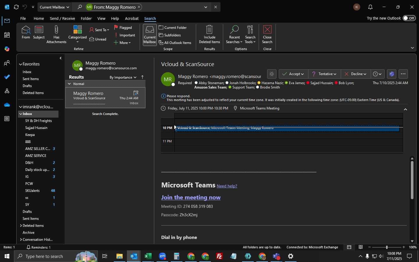This screenshot has height=262, width=419.
Task: Open Copilot in the left navigation bar
Action: tap(7, 49)
